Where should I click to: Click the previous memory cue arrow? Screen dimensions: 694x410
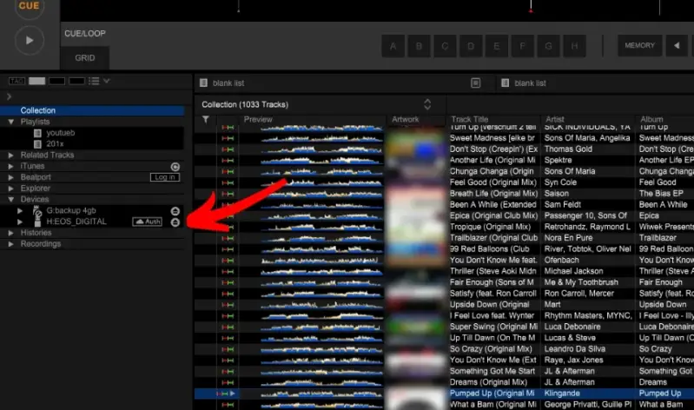tap(677, 45)
